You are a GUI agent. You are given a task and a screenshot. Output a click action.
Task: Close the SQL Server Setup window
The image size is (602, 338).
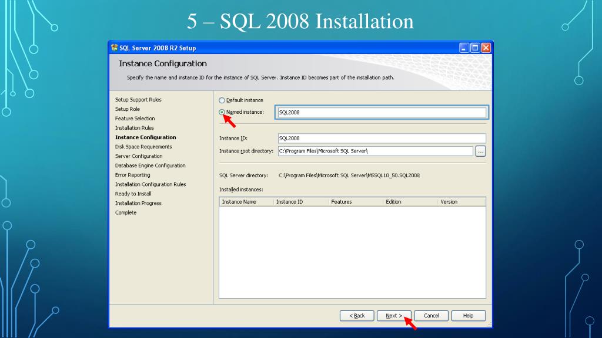tap(486, 48)
